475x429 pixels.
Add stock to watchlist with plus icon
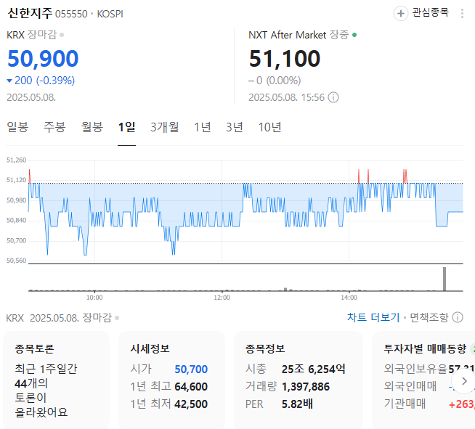(400, 13)
